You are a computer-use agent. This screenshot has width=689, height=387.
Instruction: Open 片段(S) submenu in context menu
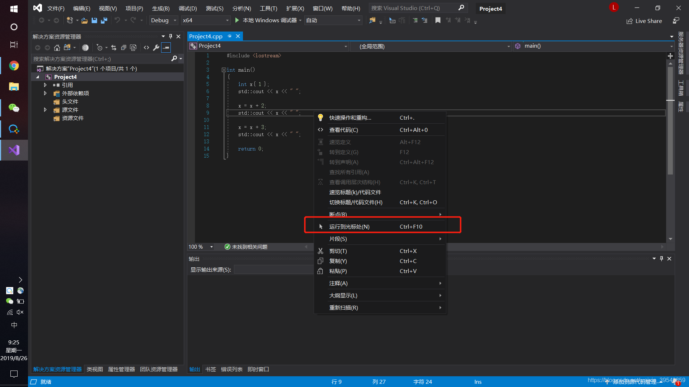[x=380, y=239]
